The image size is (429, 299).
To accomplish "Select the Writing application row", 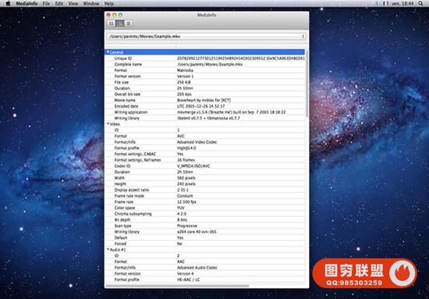I will [x=204, y=112].
